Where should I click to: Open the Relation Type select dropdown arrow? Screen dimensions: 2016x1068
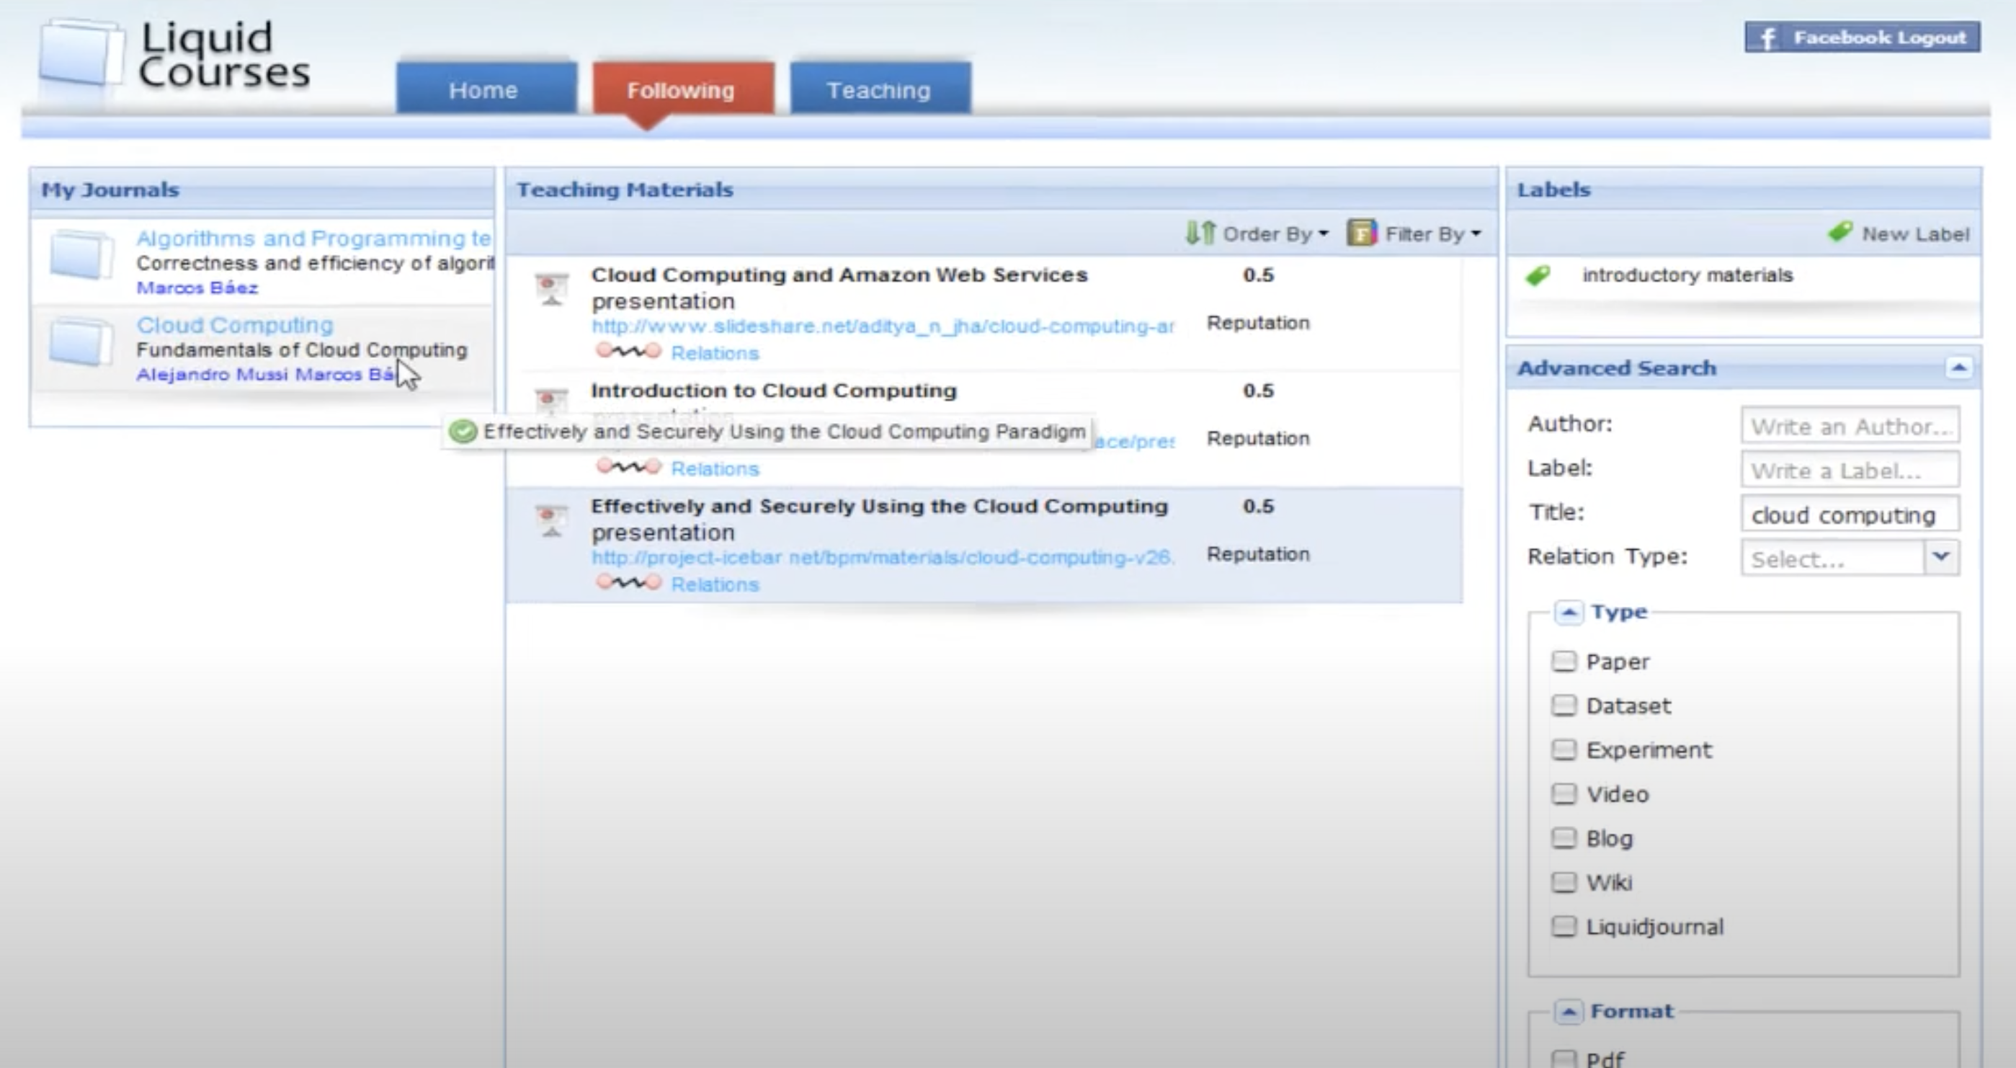pyautogui.click(x=1942, y=558)
